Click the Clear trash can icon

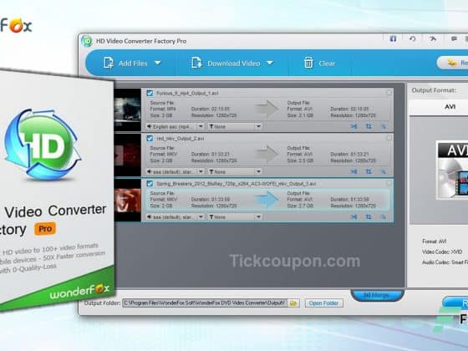pyautogui.click(x=308, y=63)
